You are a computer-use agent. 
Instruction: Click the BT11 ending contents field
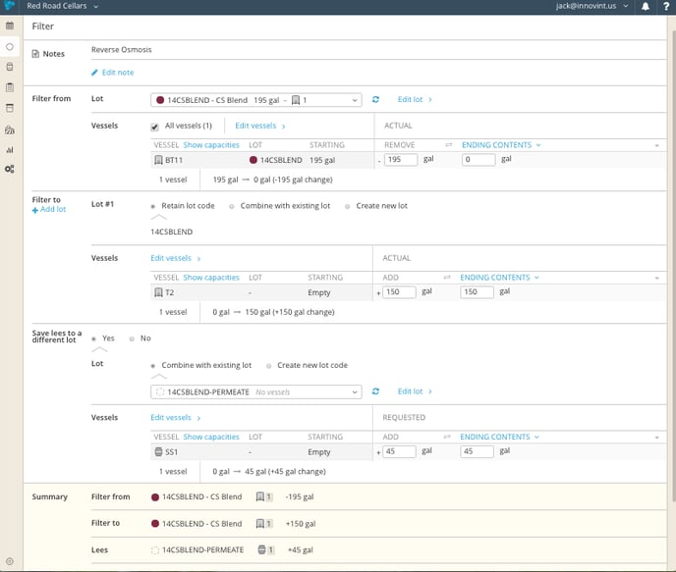point(479,160)
